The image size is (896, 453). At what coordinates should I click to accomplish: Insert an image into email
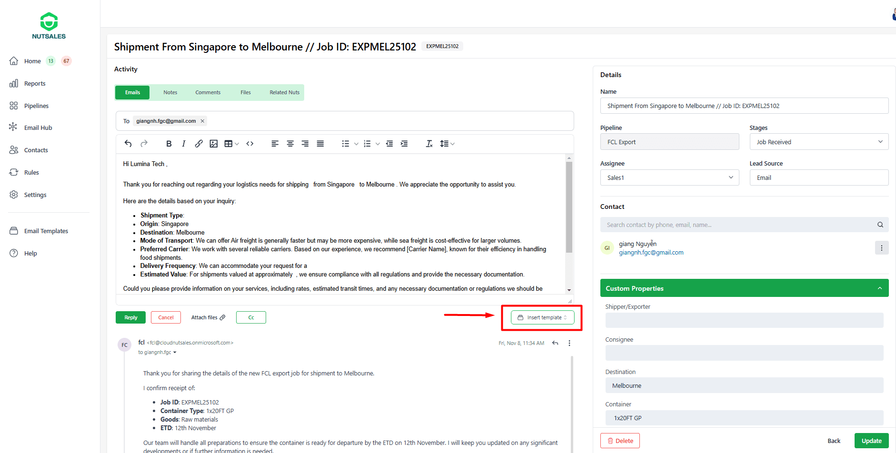(x=214, y=143)
